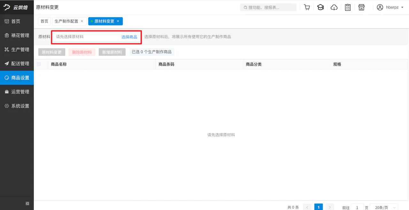Image resolution: width=409 pixels, height=210 pixels.
Task: Click the cloud download icon
Action: point(334,7)
